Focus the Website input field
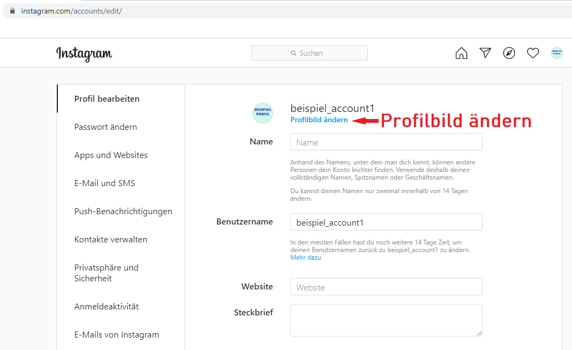Viewport: 572px width, 350px height. click(386, 287)
